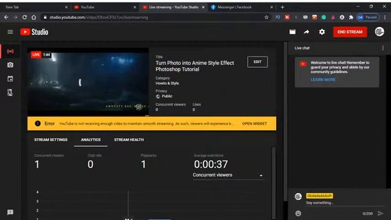This screenshot has height=220, width=391.
Task: Open the sidebar icon below the calendar
Action: (x=10, y=92)
